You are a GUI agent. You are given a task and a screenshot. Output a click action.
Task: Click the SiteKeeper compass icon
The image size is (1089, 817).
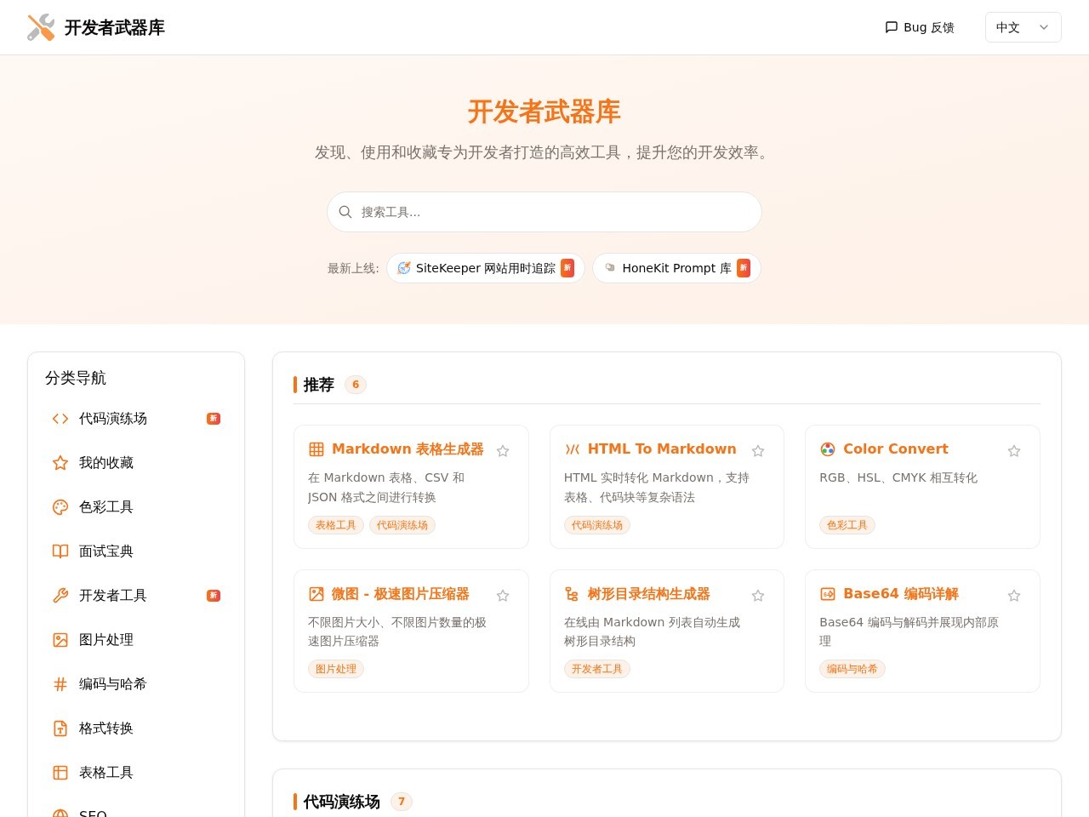pyautogui.click(x=404, y=268)
